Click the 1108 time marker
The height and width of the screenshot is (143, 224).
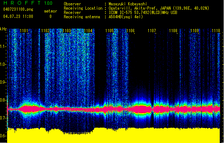click(x=173, y=31)
